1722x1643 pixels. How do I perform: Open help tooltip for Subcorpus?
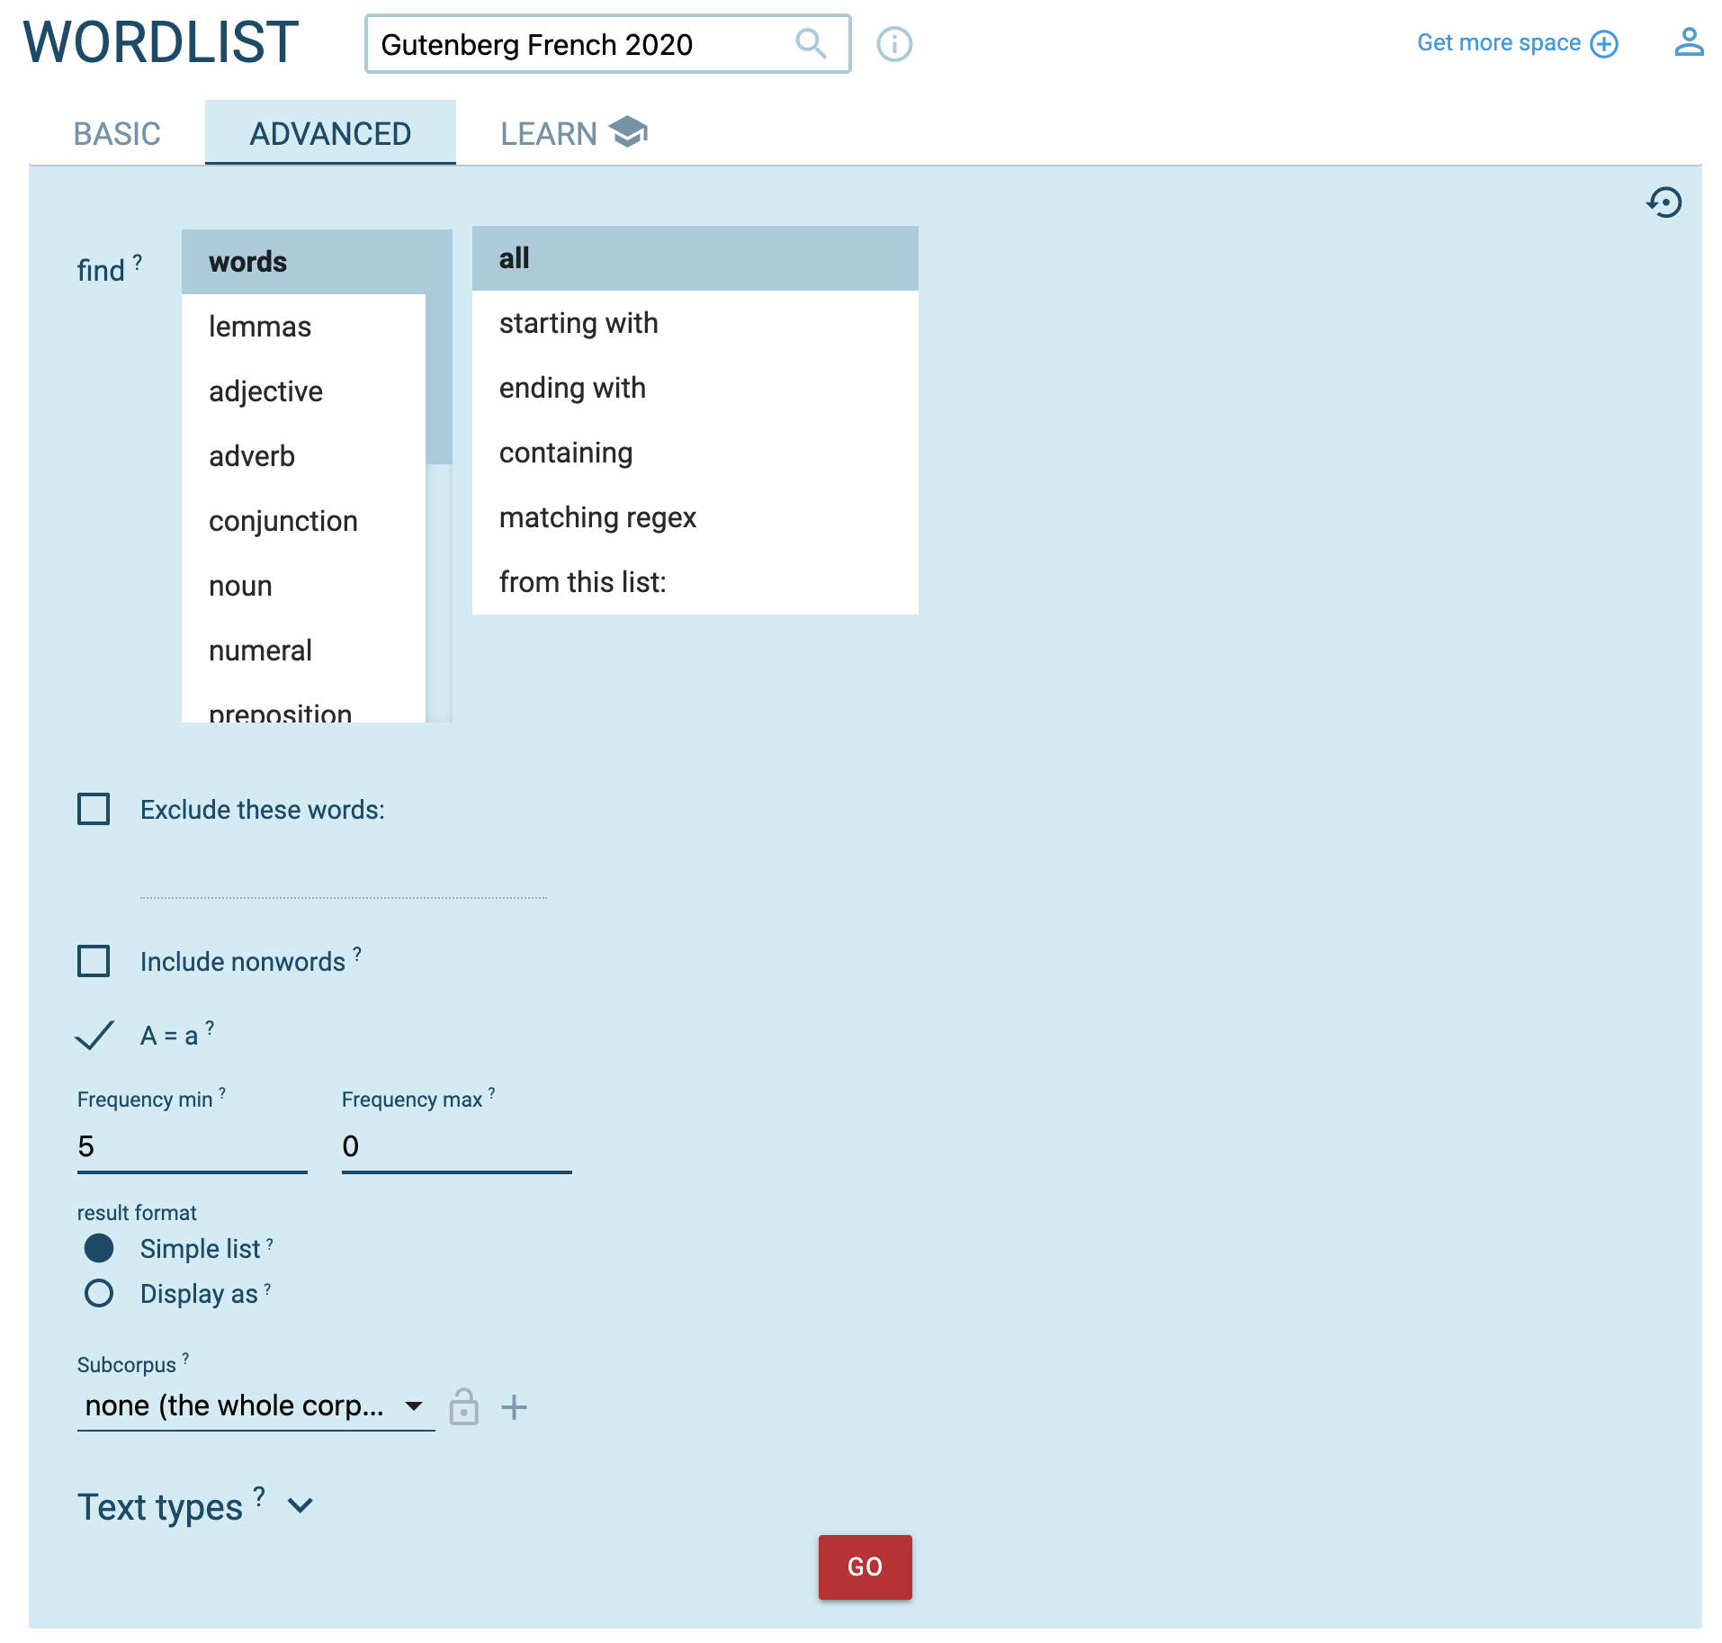[185, 1358]
